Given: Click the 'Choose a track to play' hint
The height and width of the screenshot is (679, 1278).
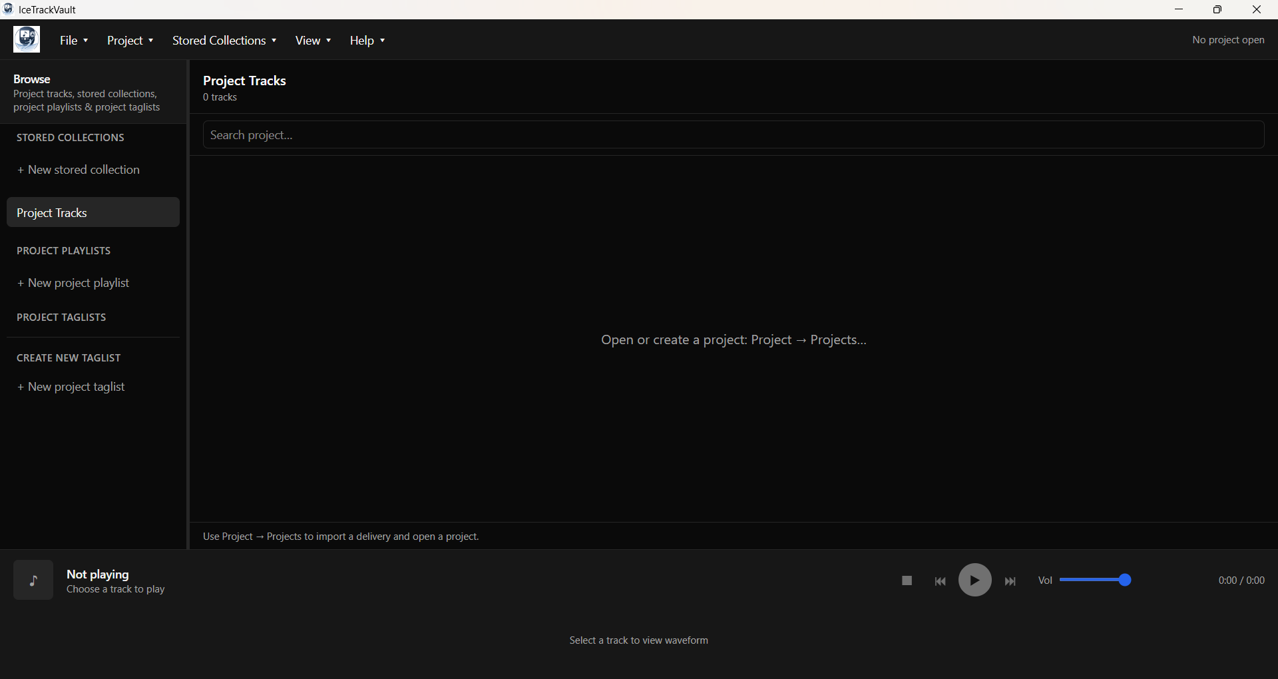Looking at the screenshot, I should coord(116,589).
